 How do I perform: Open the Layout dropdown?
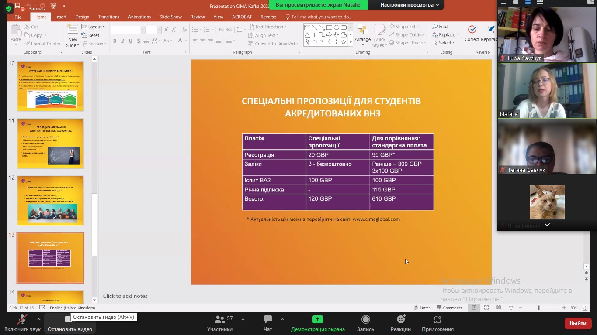(93, 27)
